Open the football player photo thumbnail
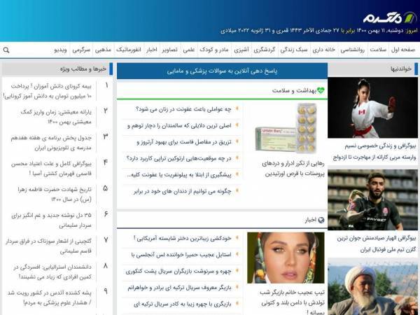Screen dimensions: 420x315 pyautogui.click(x=372, y=199)
